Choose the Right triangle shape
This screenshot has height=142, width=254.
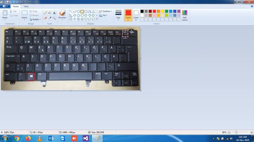(71, 15)
